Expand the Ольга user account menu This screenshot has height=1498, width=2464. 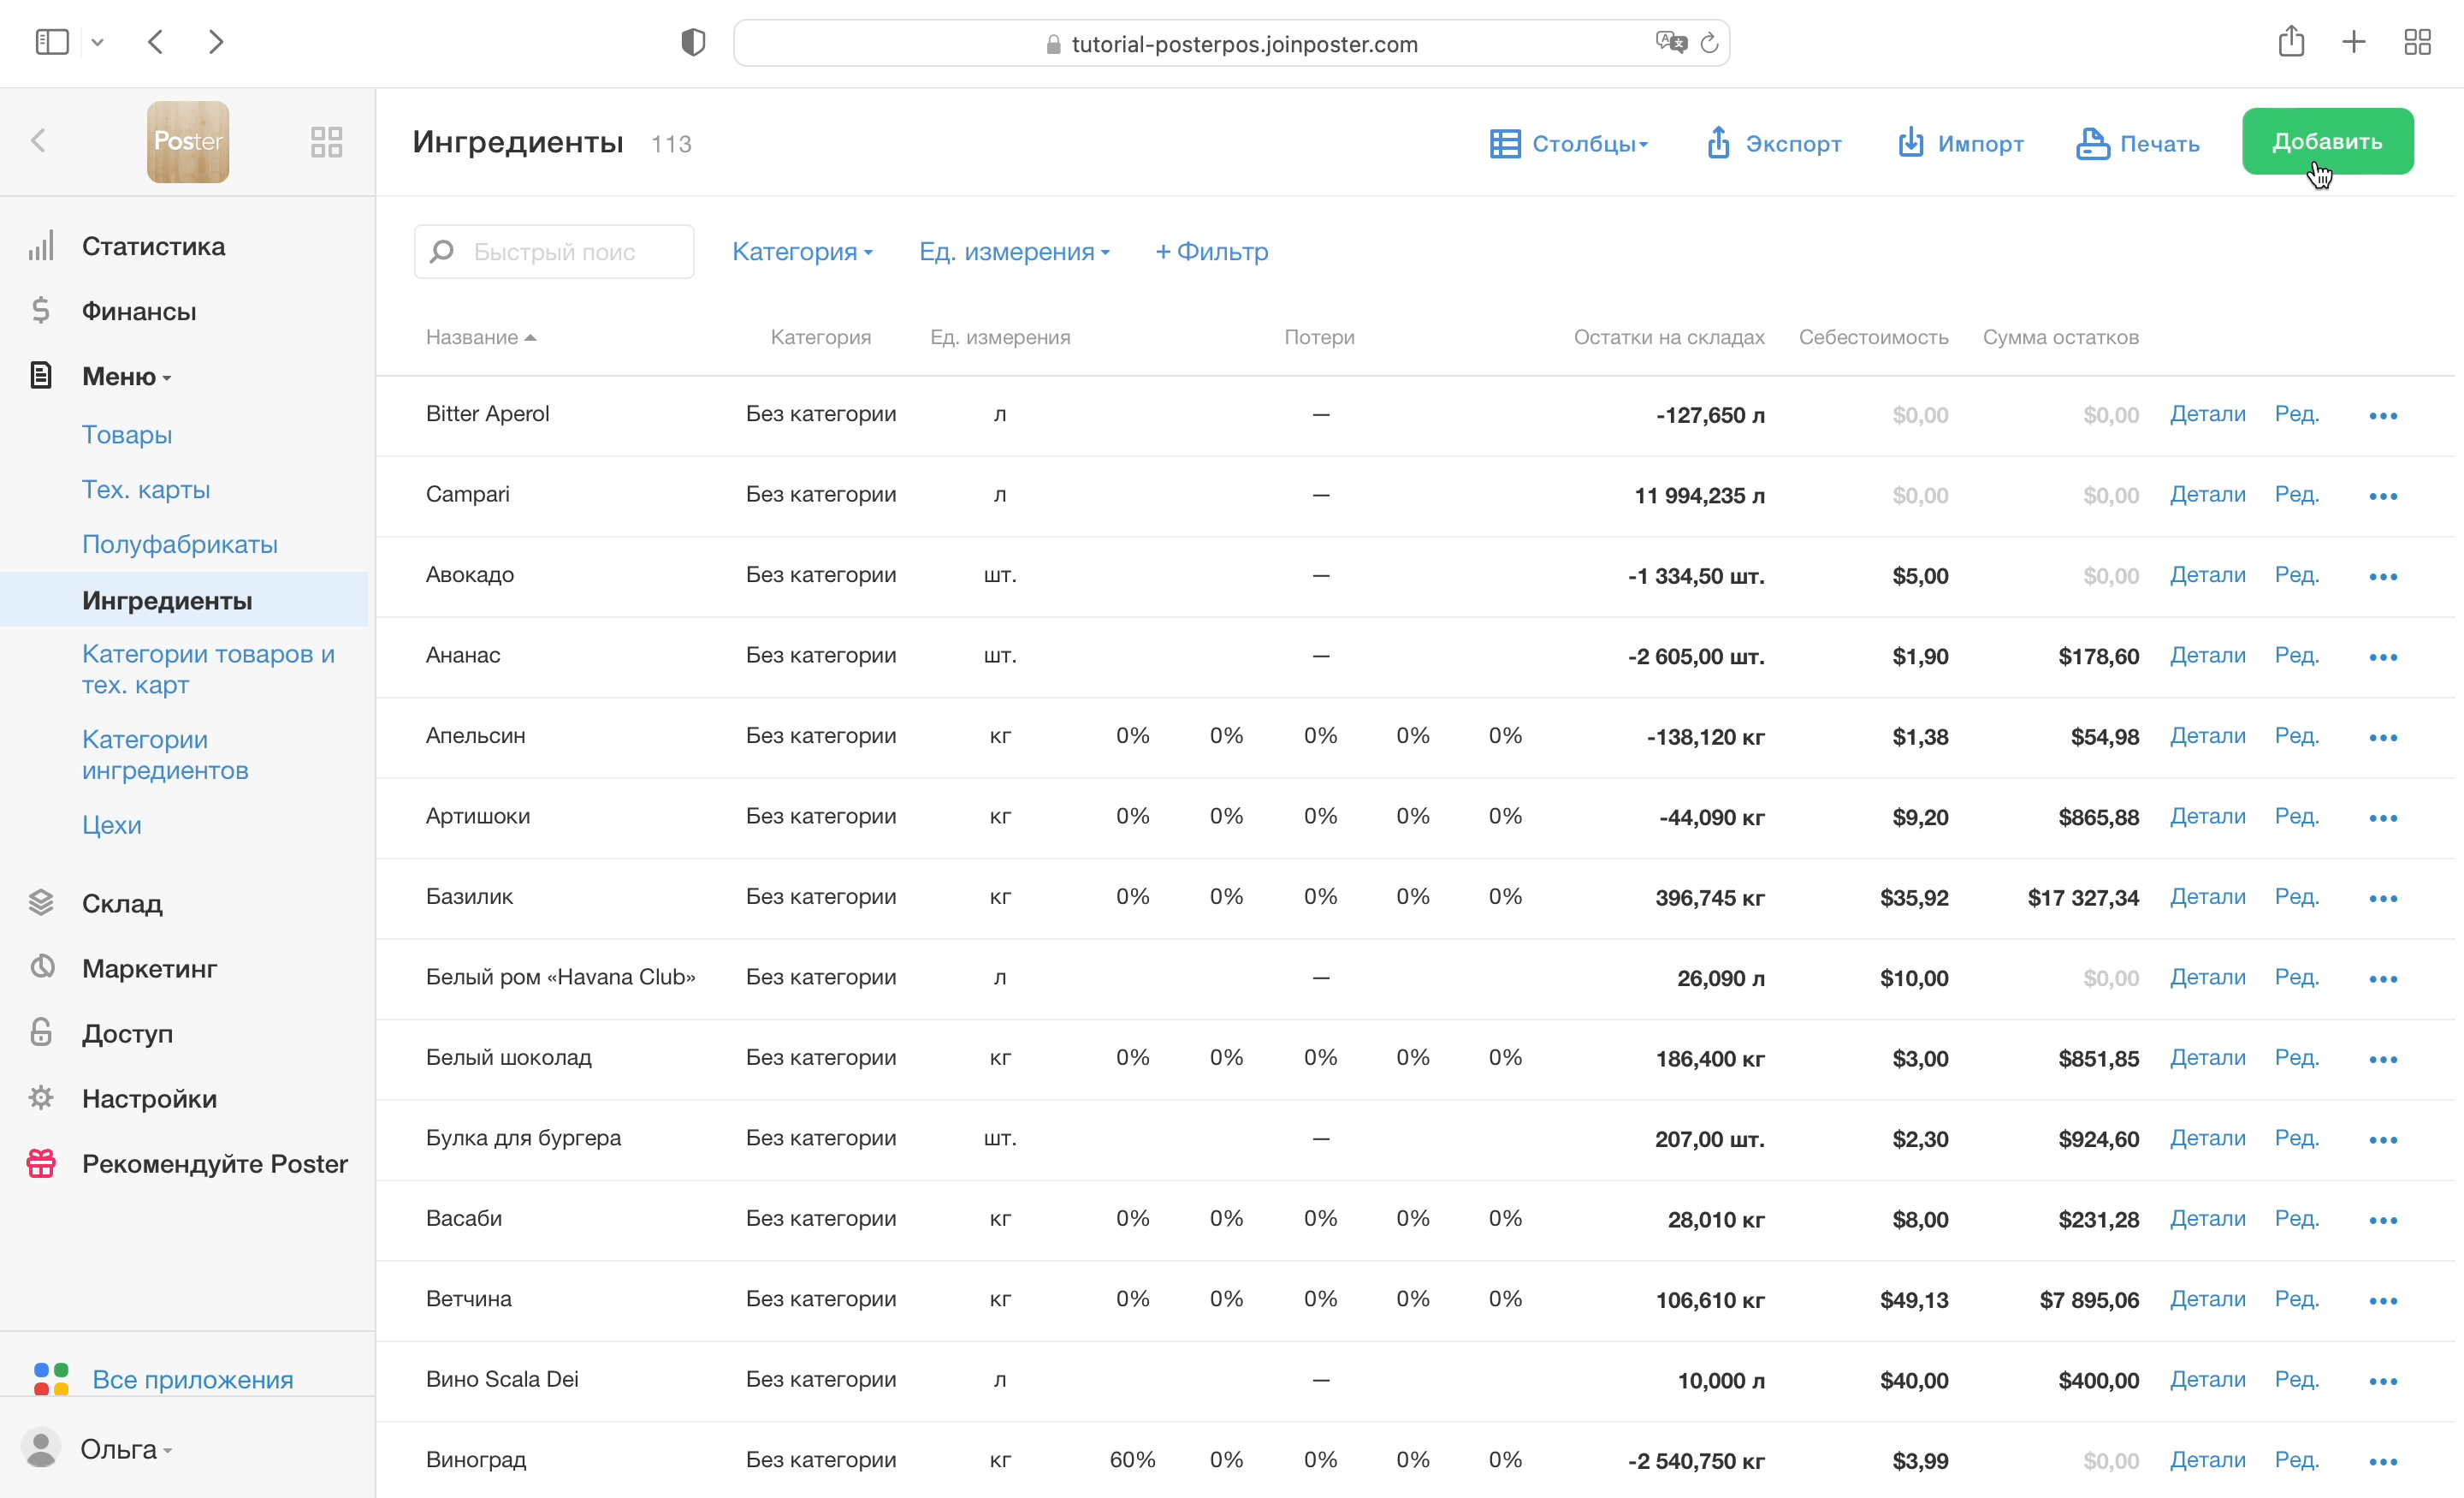point(125,1449)
